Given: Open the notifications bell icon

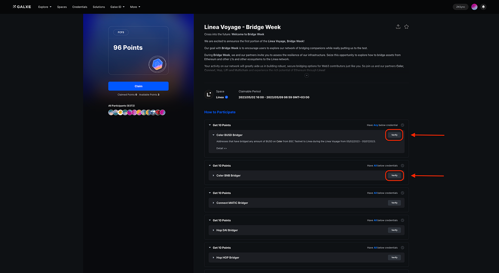Looking at the screenshot, I should 483,7.
